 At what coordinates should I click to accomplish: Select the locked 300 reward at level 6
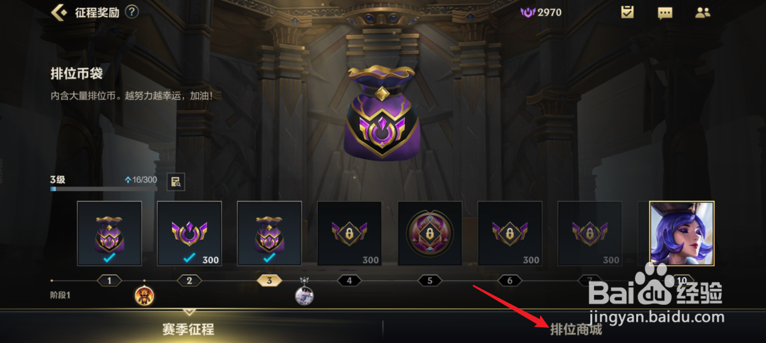click(510, 233)
